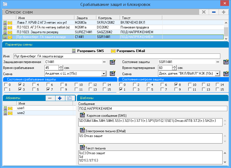Check state 15 under Состояния срабатывания защиты
This screenshot has width=231, height=168.
click(105, 89)
